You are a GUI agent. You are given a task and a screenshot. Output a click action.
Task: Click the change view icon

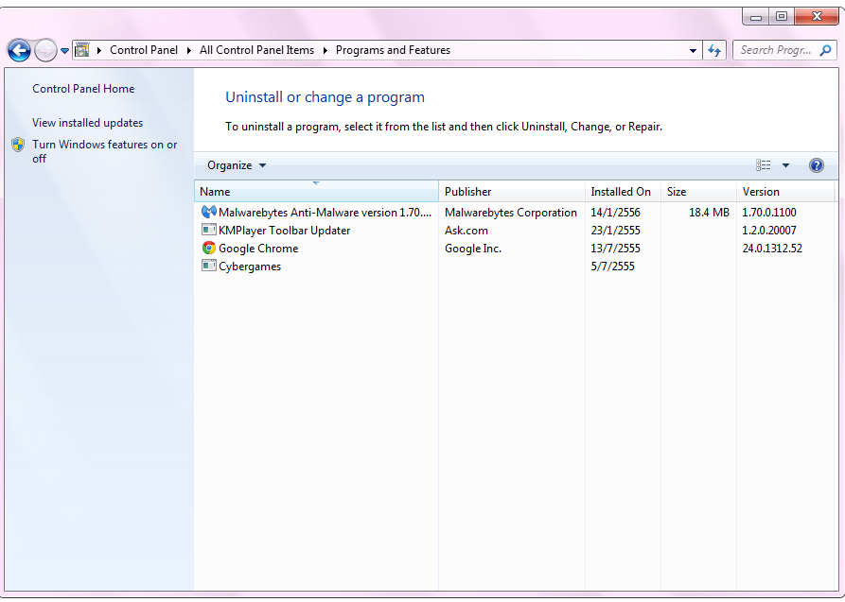point(764,165)
